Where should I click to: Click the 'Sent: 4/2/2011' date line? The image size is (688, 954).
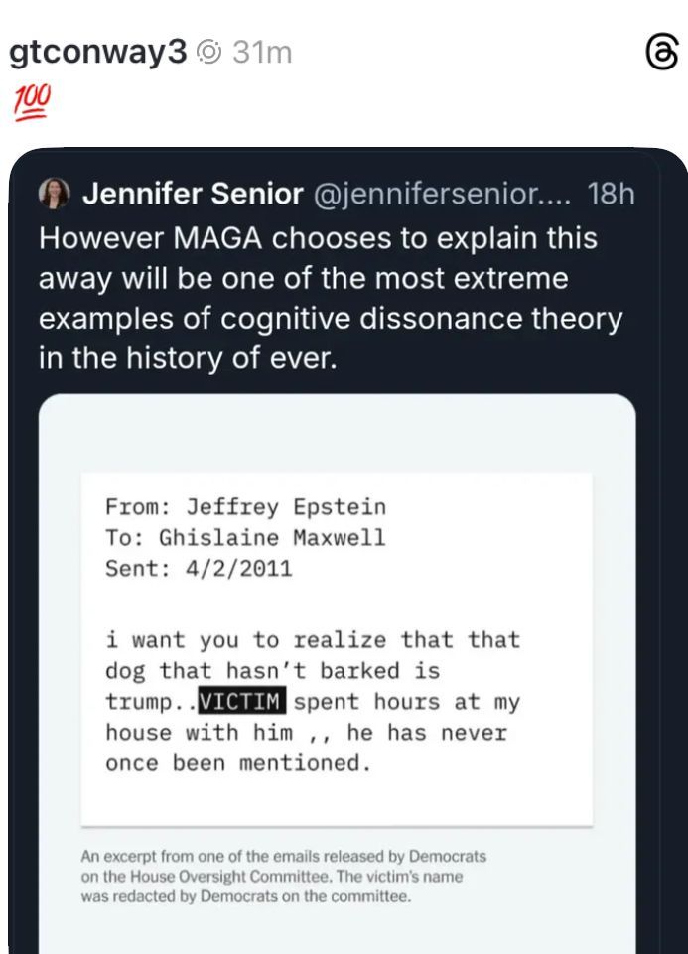click(199, 569)
